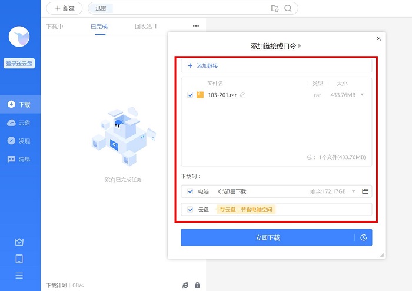This screenshot has height=291, width=412.
Task: Click the 新建 button
Action: pyautogui.click(x=64, y=8)
